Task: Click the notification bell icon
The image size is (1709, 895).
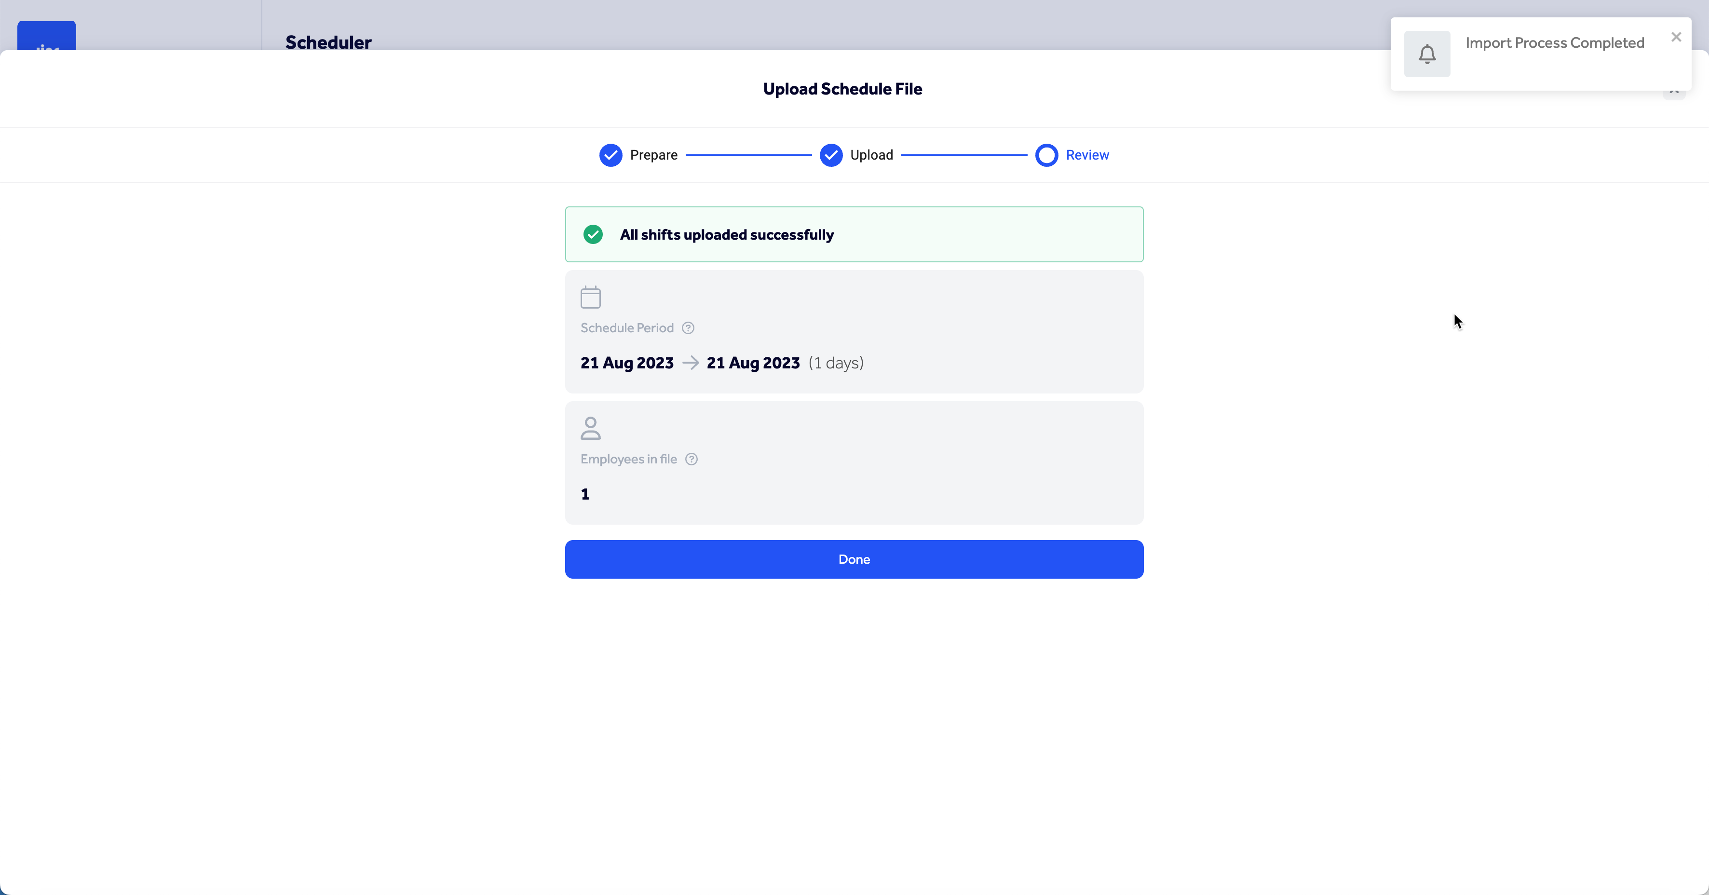Action: click(1426, 54)
